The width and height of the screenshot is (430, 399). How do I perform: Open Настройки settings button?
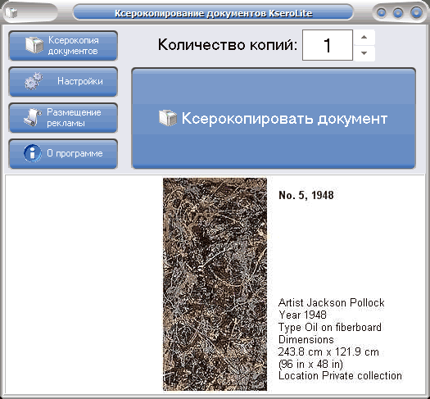pyautogui.click(x=63, y=82)
